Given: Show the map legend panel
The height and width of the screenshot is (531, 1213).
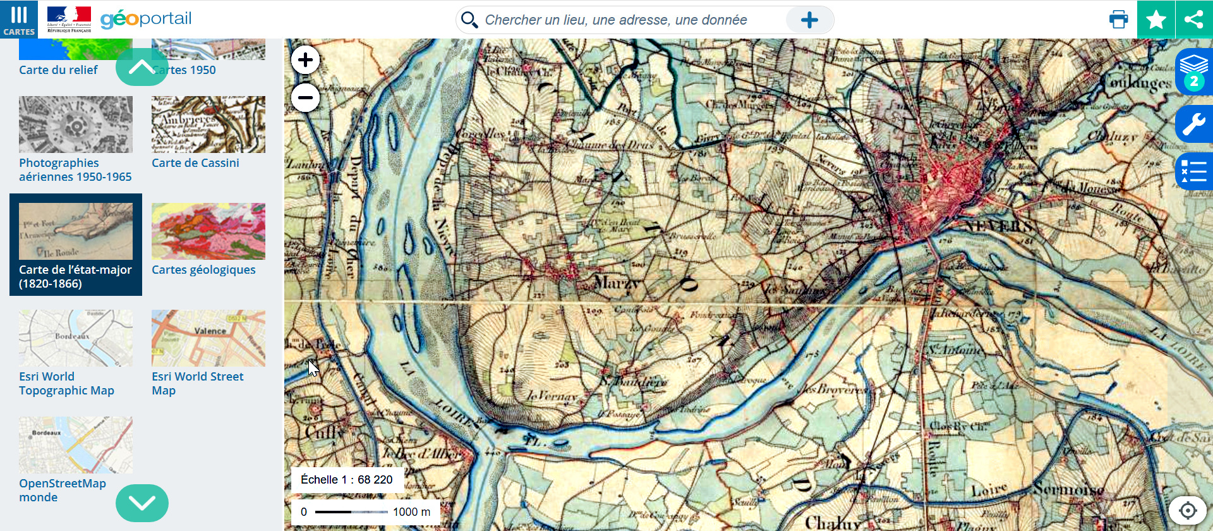Looking at the screenshot, I should 1194,171.
